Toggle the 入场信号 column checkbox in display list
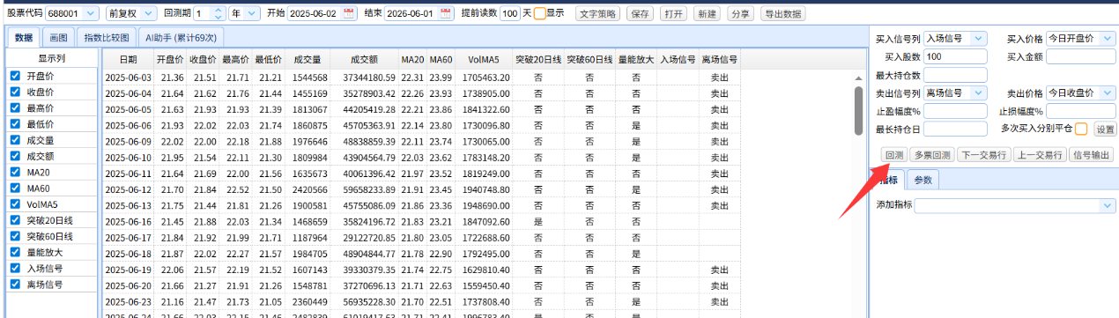 tap(15, 269)
